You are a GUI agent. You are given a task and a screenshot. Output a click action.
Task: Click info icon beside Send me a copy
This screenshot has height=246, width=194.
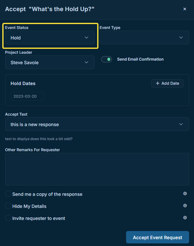[185, 194]
